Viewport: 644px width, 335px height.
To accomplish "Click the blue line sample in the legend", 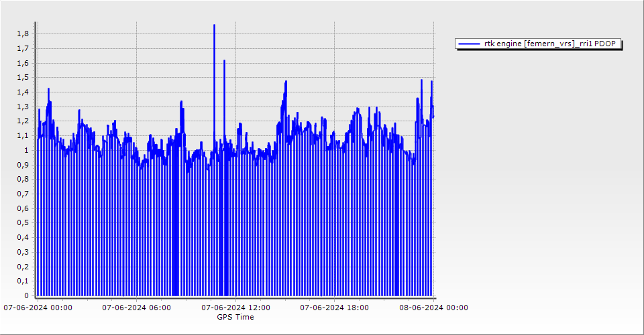I will [469, 44].
